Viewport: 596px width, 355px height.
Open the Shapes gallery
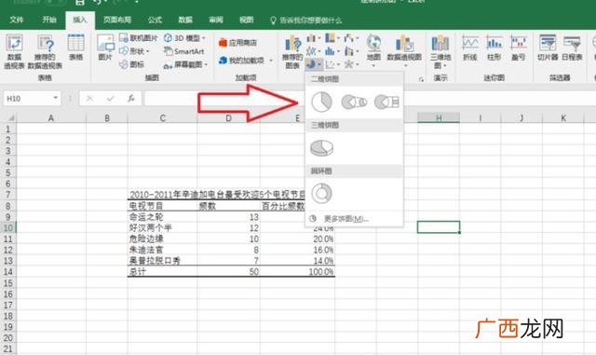coord(134,51)
